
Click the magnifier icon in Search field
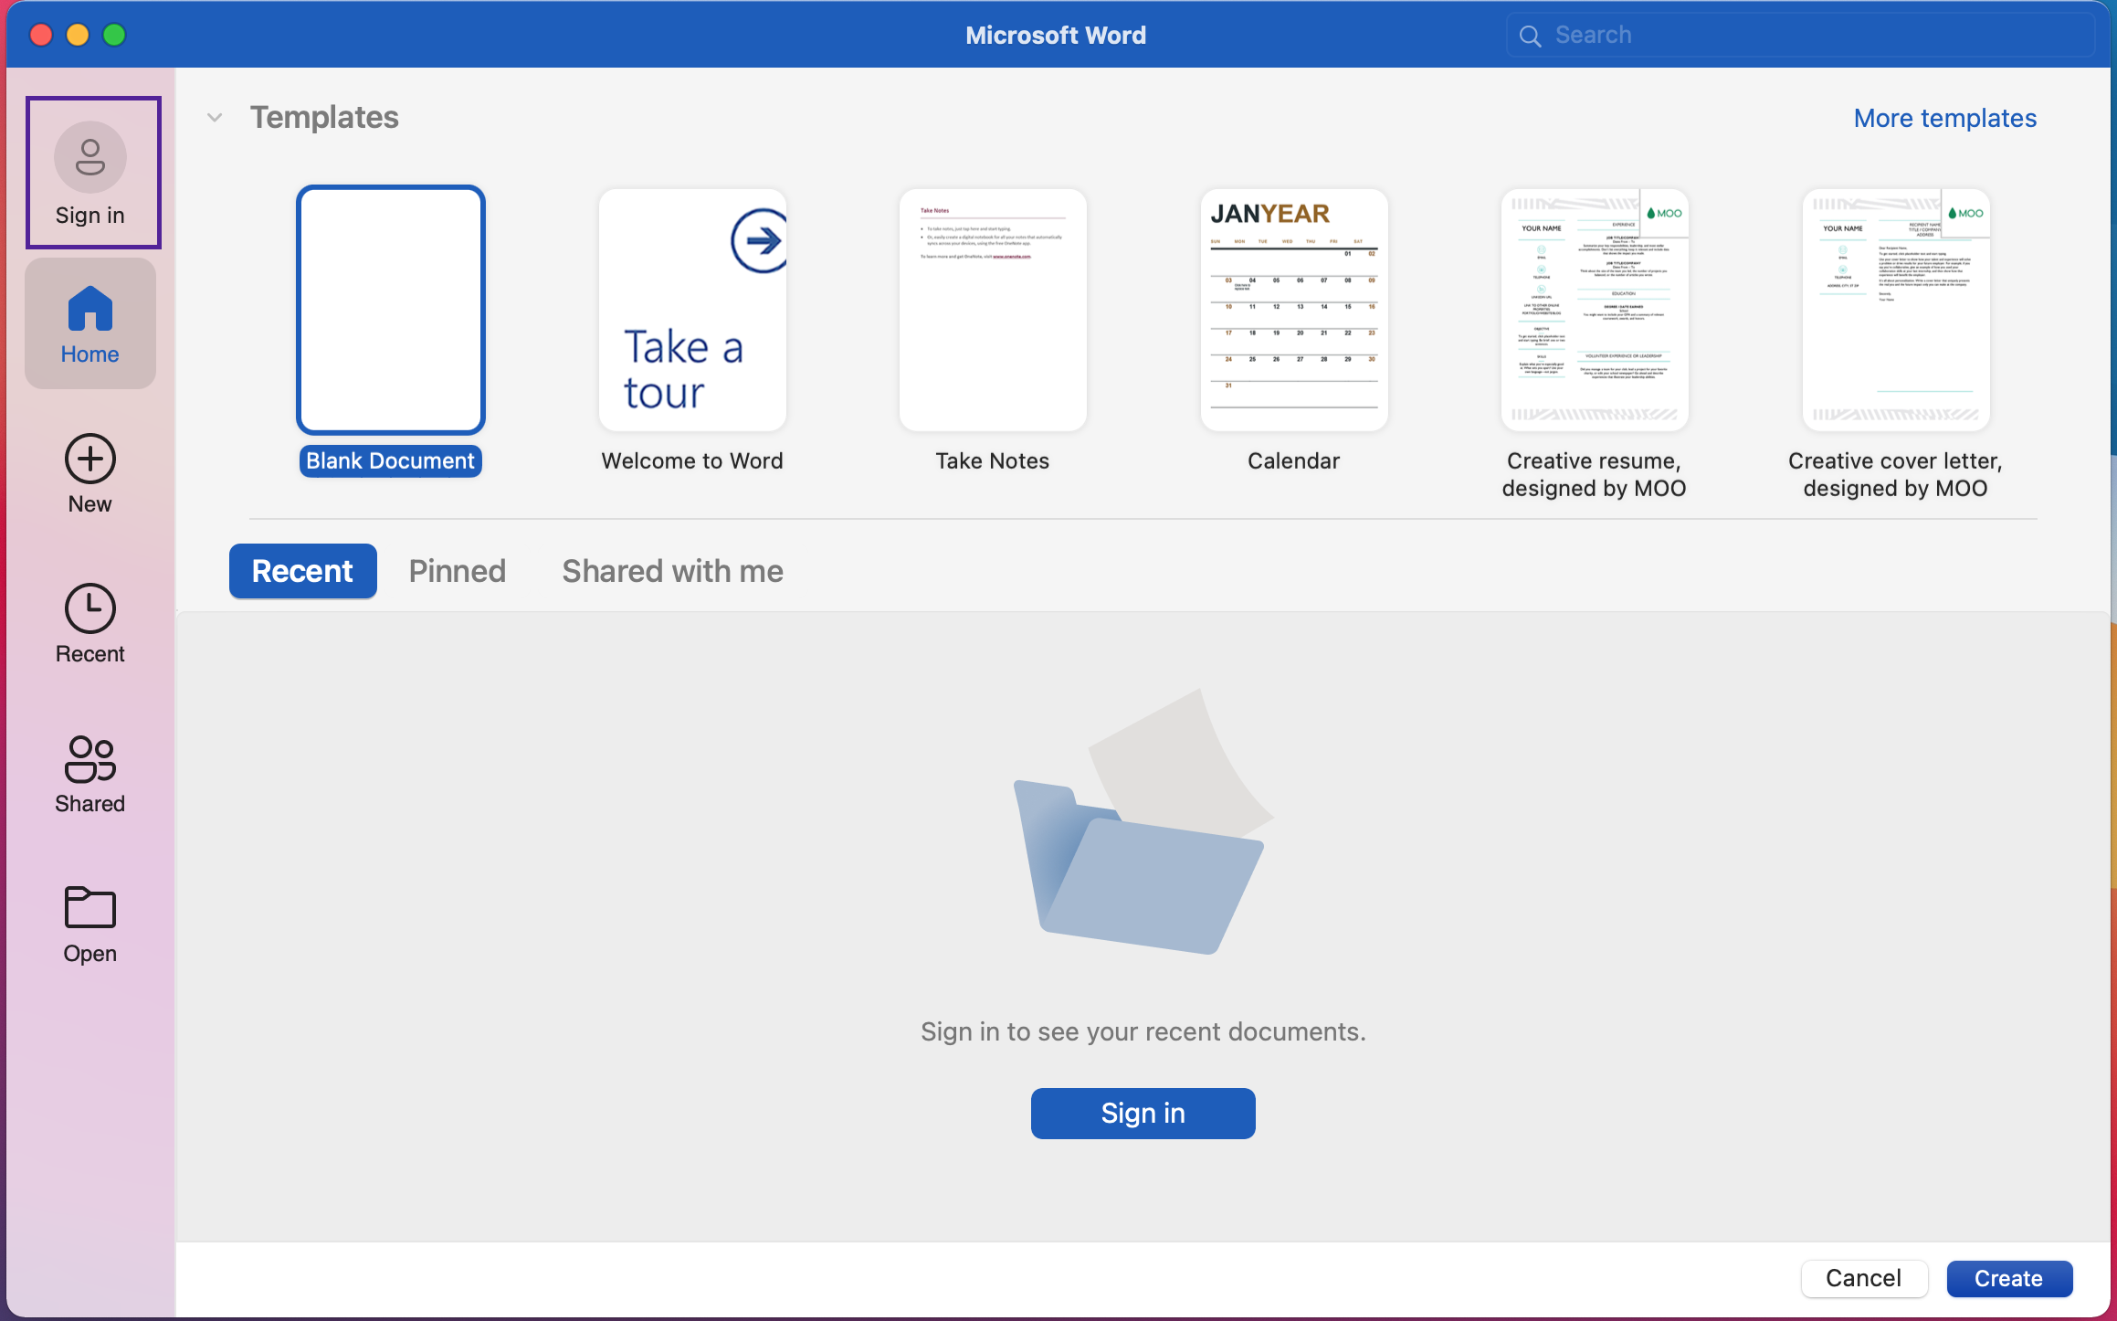coord(1530,36)
